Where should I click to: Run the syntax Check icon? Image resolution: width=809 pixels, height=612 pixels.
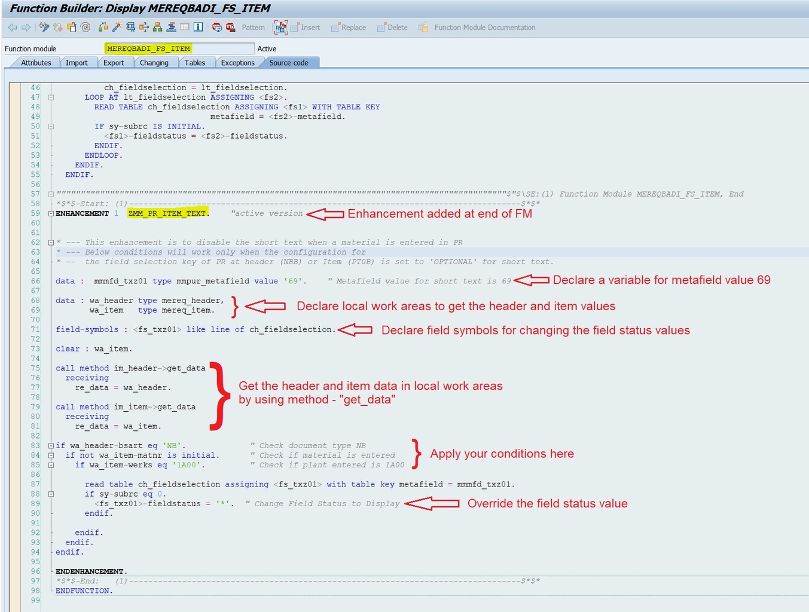(x=103, y=27)
